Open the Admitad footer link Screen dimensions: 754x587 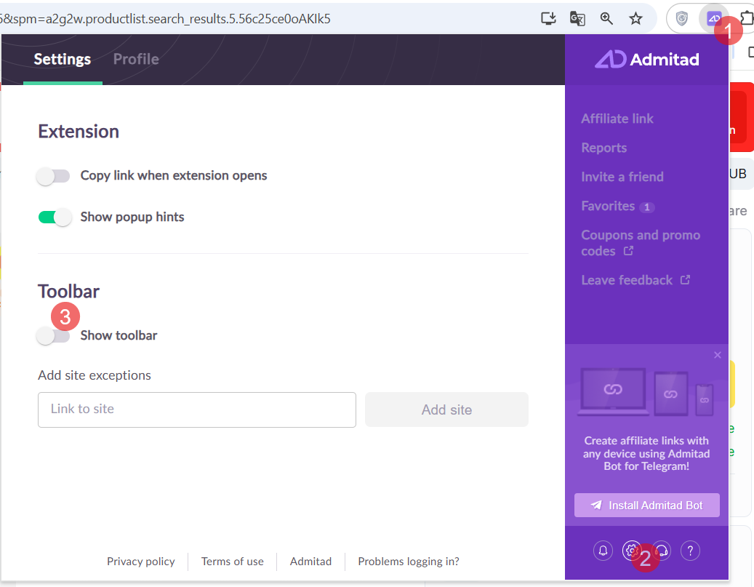click(x=310, y=562)
